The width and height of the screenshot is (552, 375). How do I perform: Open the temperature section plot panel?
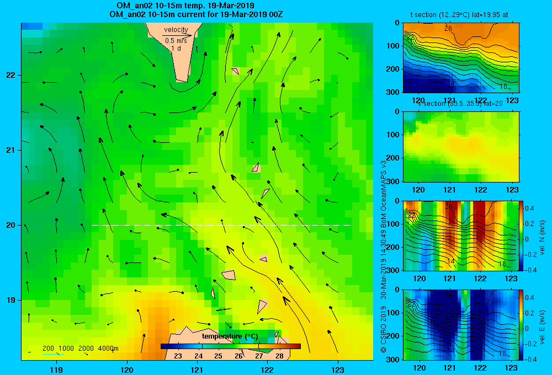(x=461, y=58)
